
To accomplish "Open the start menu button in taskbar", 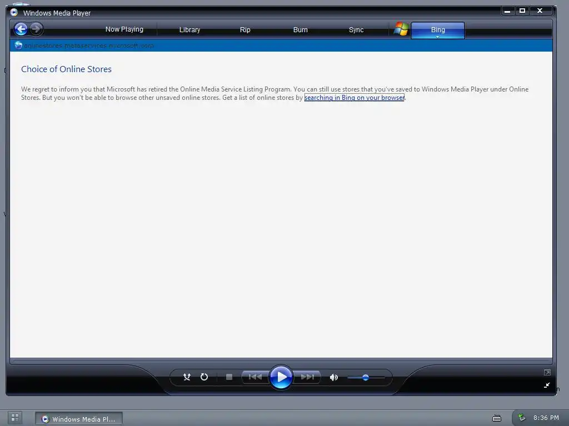I will click(x=15, y=418).
